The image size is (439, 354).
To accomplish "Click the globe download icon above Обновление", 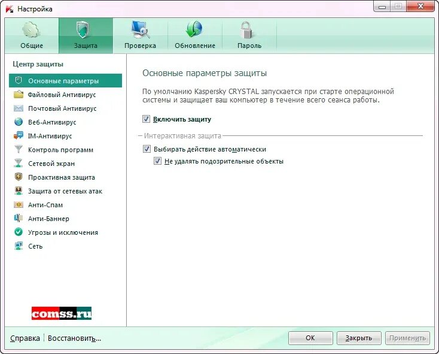I will coord(194,29).
